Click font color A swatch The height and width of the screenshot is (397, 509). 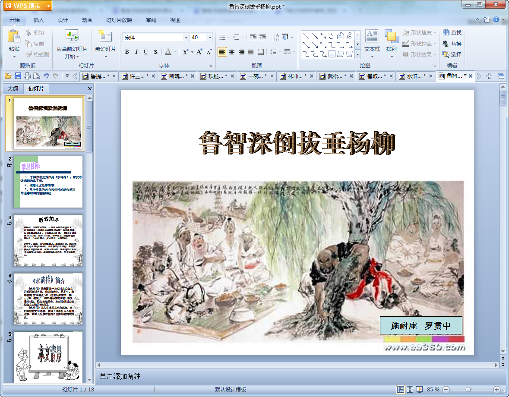click(168, 52)
